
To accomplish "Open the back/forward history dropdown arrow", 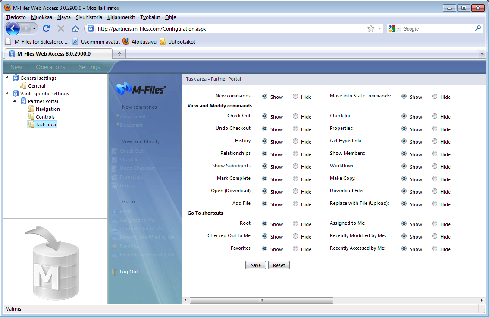I will (34, 29).
